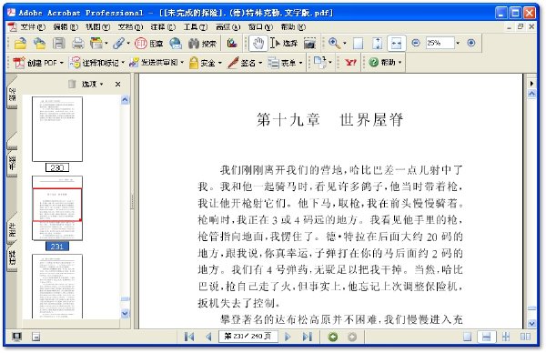Choose the Zoom In magnifier tool

[x=334, y=43]
